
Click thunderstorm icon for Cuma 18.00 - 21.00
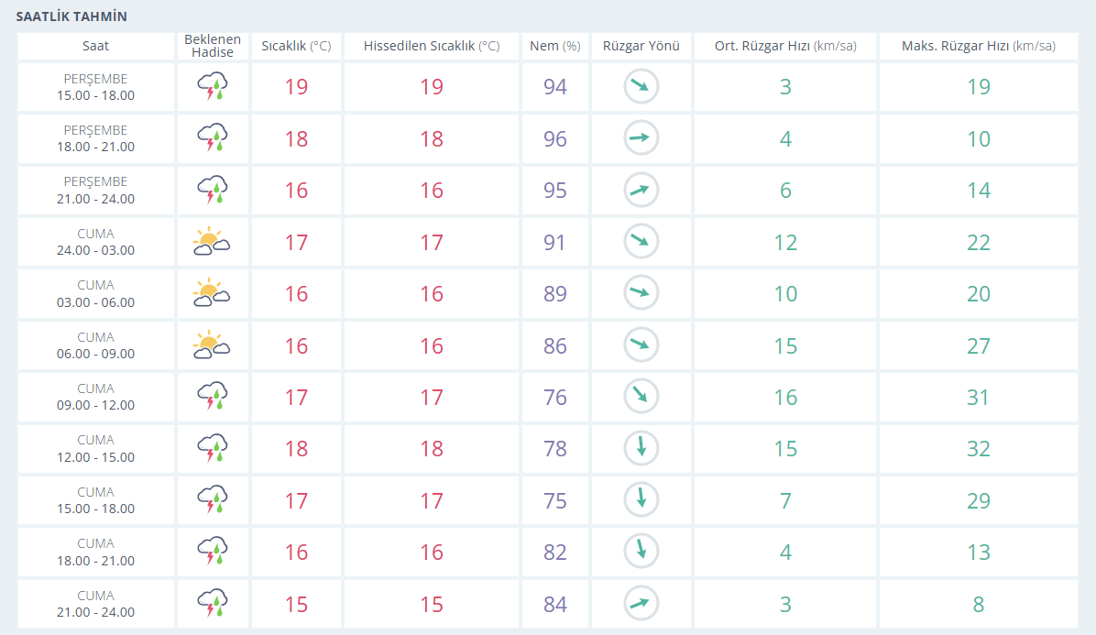click(213, 552)
